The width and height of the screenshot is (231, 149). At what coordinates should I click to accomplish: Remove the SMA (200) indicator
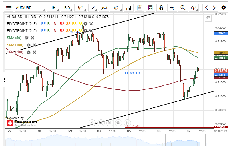tap(35, 52)
